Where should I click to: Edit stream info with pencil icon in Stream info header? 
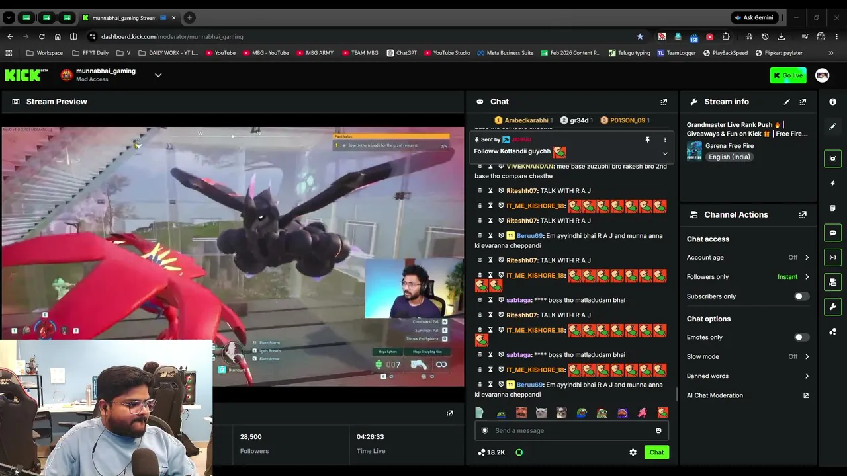[x=787, y=102]
